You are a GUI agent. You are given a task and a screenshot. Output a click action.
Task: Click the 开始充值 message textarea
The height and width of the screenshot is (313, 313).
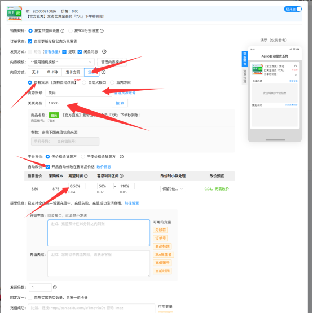(99, 233)
